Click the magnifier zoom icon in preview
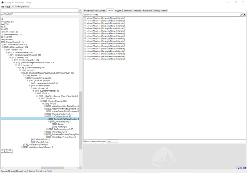 (238, 168)
